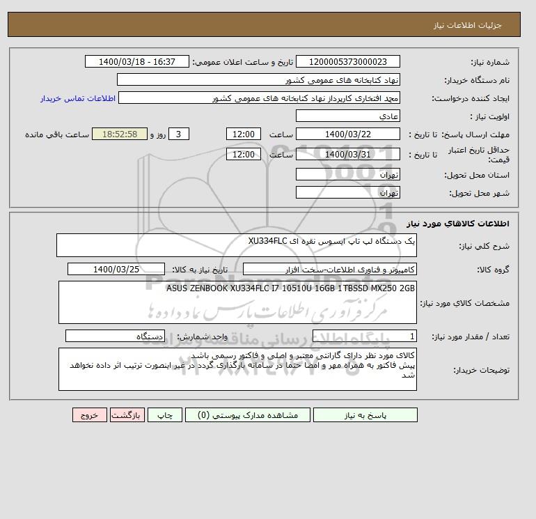Click general description field XU334FLC
Image resolution: width=536 pixels, height=519 pixels.
click(237, 245)
